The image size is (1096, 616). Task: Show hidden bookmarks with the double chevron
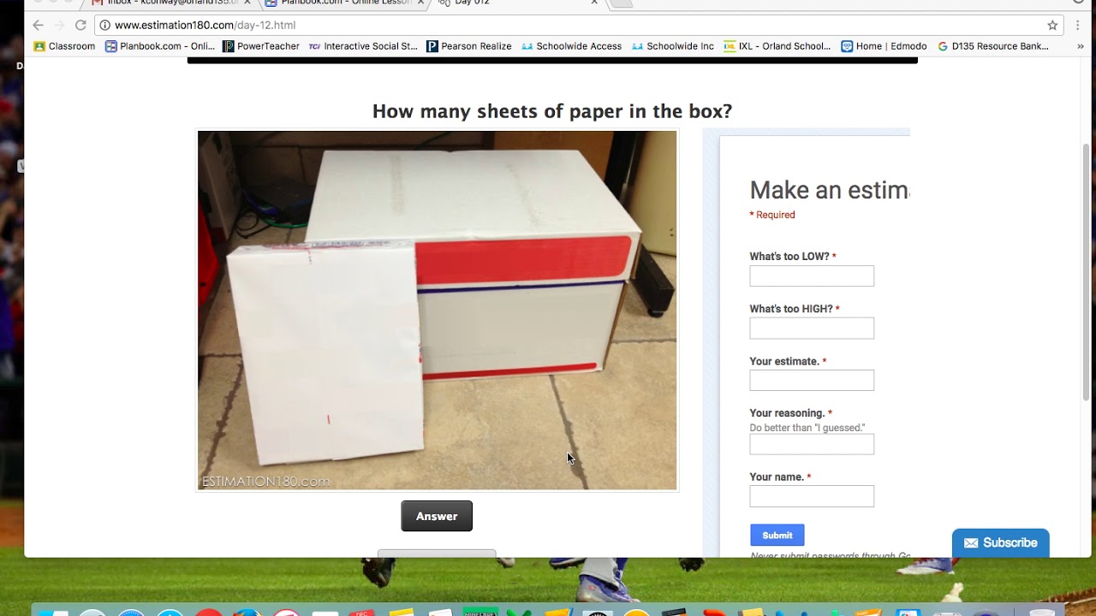coord(1080,46)
